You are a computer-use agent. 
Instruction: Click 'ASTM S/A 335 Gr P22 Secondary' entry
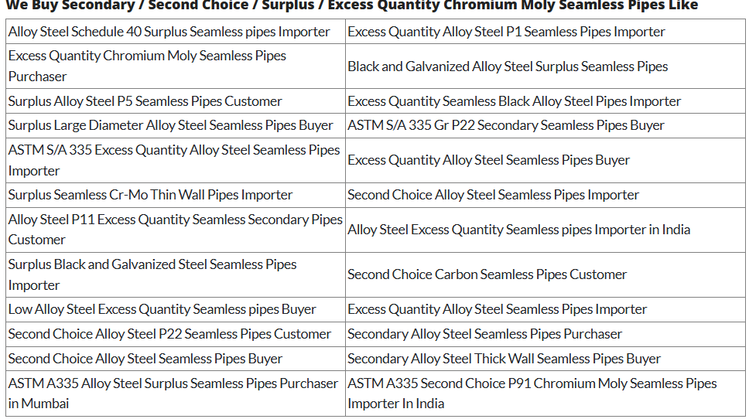point(506,125)
